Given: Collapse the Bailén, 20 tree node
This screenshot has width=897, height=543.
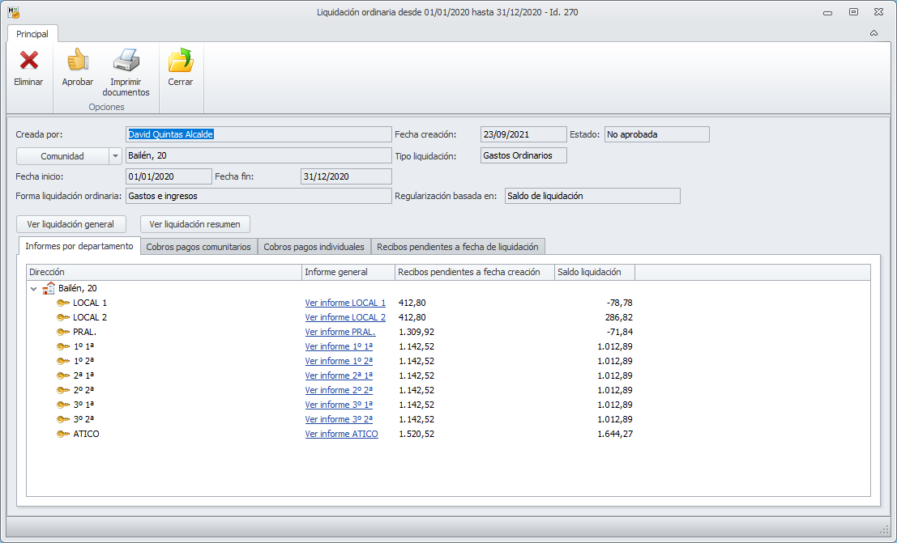Looking at the screenshot, I should coord(34,288).
